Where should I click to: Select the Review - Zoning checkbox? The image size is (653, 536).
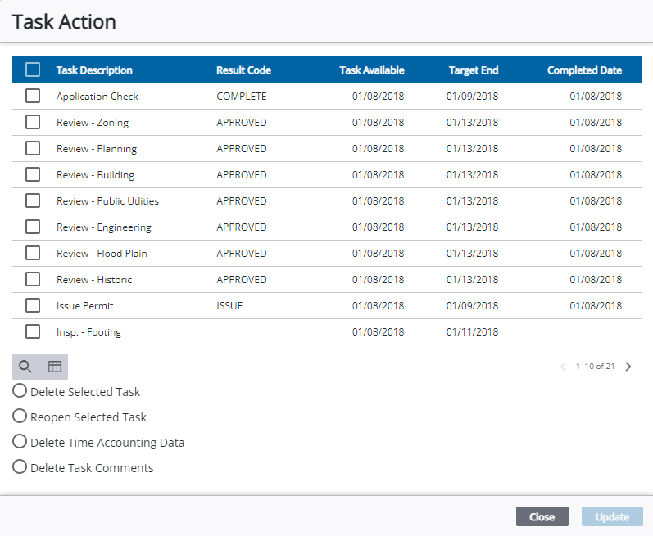pos(33,123)
